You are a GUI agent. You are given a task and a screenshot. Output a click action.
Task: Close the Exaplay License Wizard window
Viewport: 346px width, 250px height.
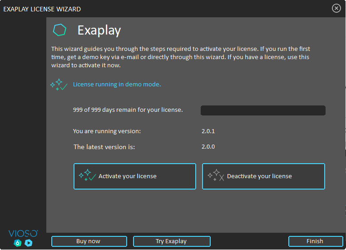pos(336,8)
